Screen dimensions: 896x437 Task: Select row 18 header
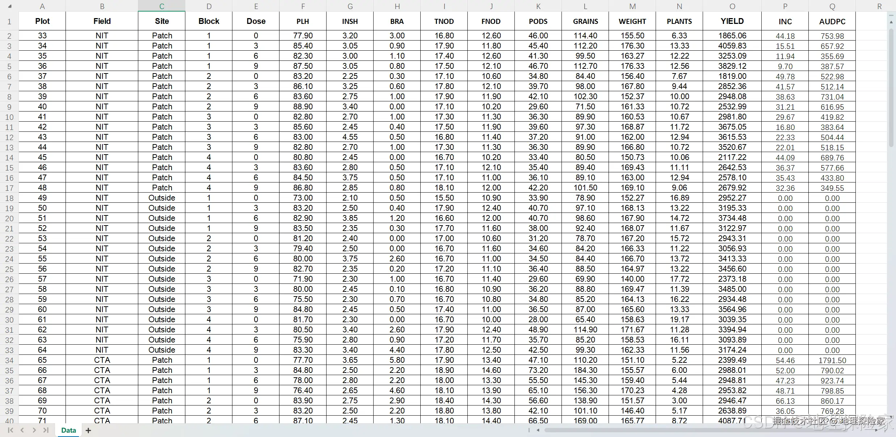tap(9, 198)
